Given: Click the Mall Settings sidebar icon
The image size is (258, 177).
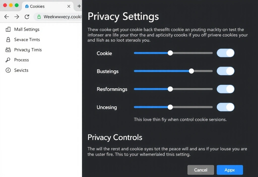Looking at the screenshot, I should [8, 29].
